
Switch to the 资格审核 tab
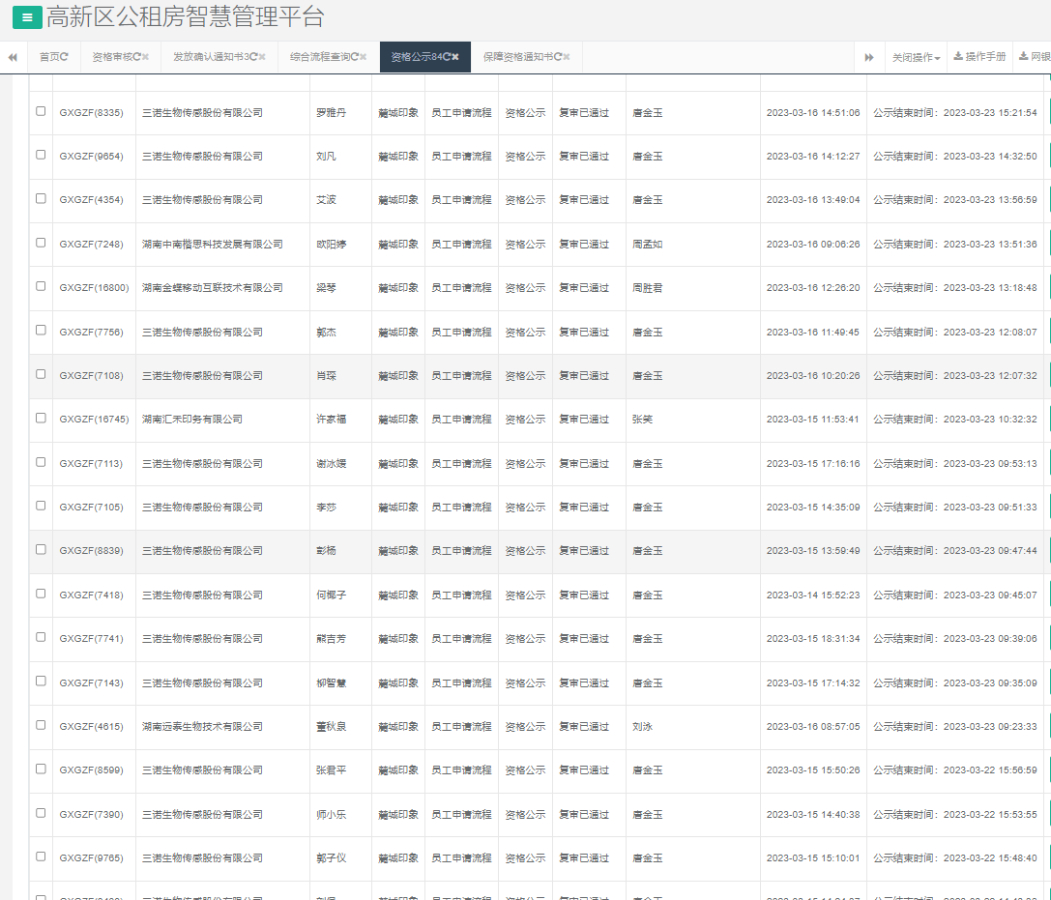pyautogui.click(x=111, y=57)
